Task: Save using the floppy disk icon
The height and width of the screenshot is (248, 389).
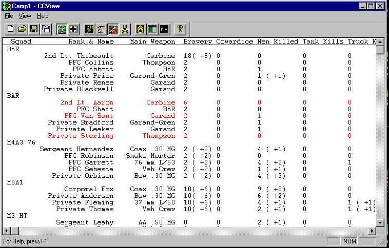Action: 34,29
